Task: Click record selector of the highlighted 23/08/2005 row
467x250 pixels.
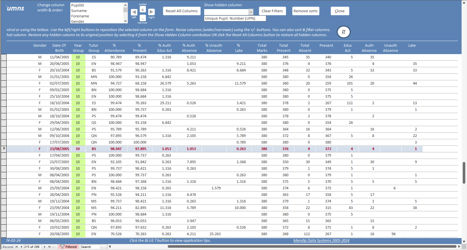Action: point(4,149)
